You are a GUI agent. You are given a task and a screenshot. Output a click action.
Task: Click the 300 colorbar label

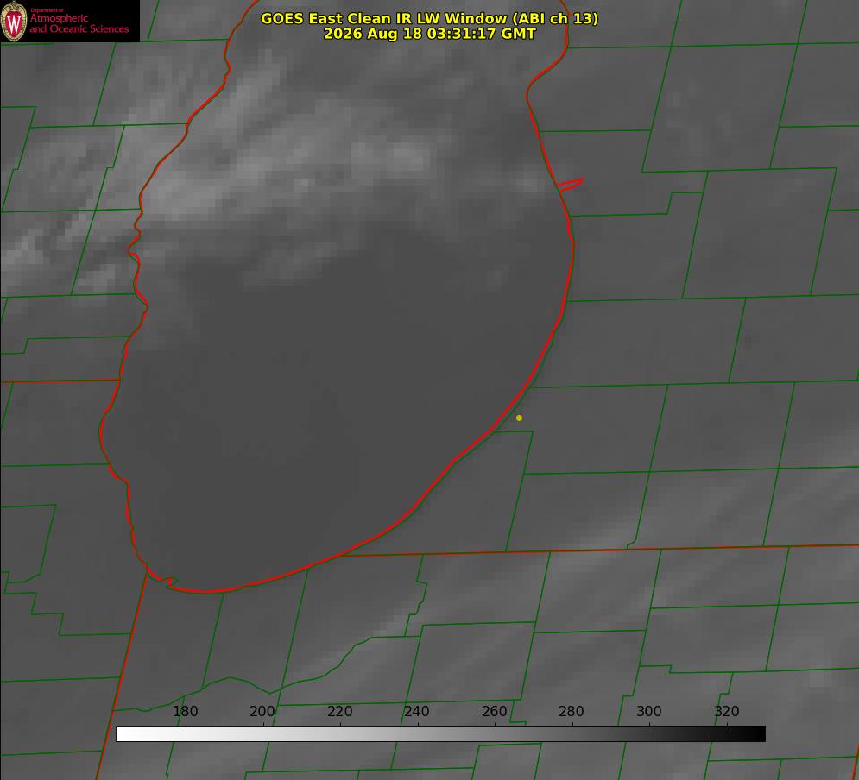(649, 711)
